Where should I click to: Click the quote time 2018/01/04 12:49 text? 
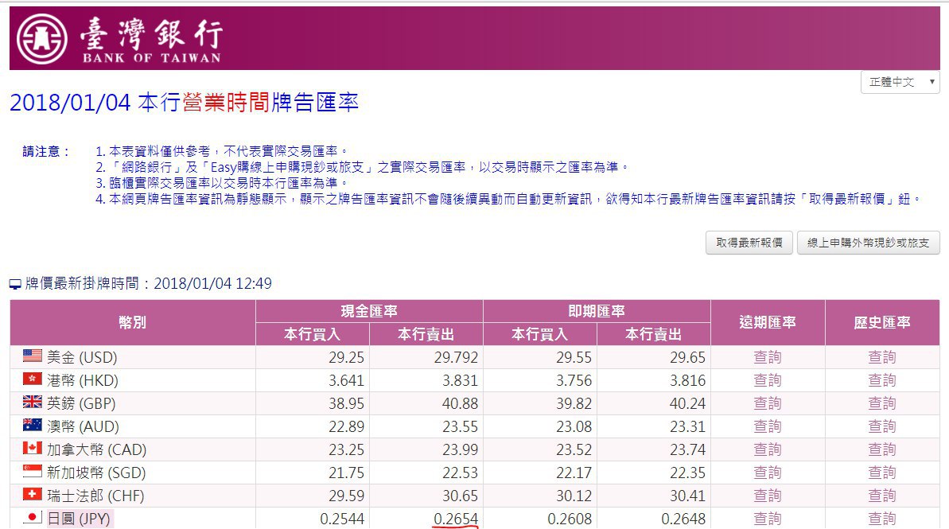point(213,283)
